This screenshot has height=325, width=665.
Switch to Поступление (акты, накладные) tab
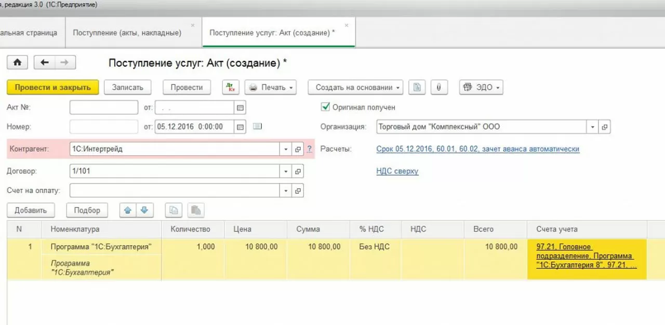(x=127, y=33)
